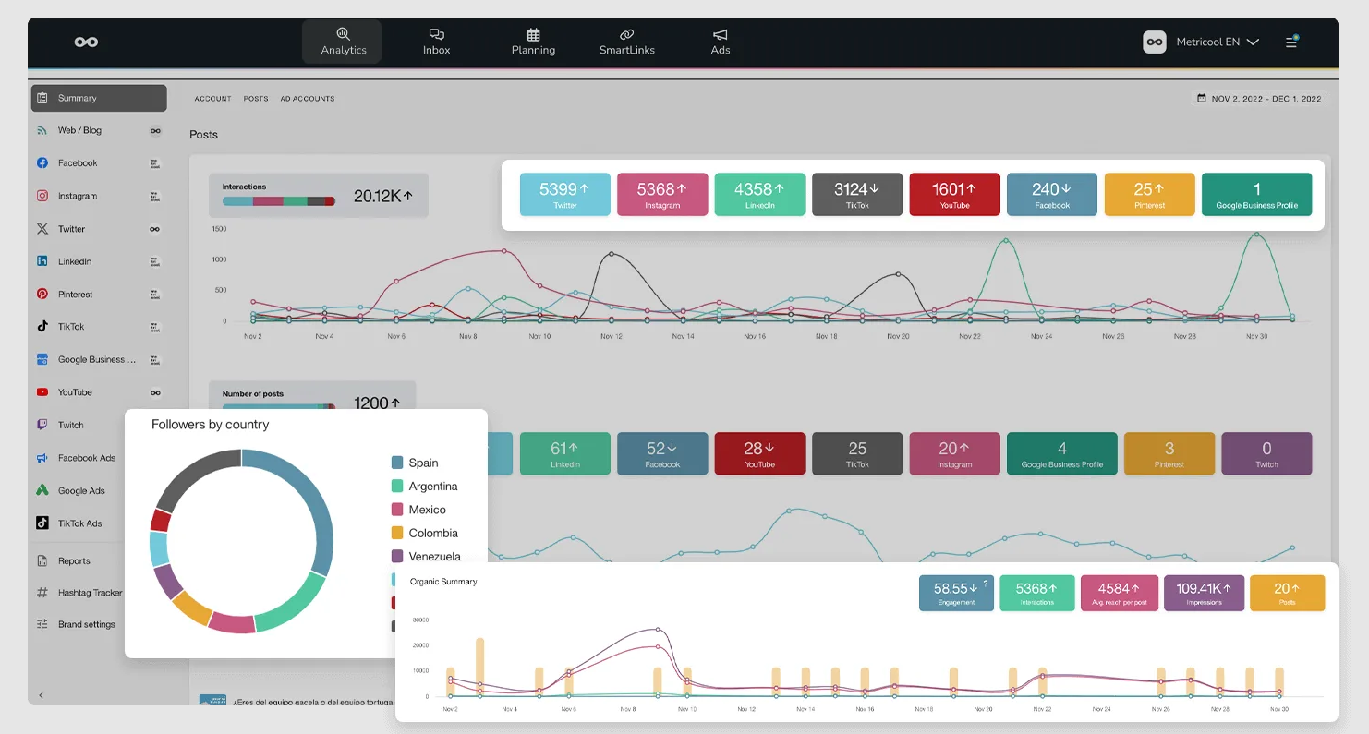Click the Twitch icon in sidebar

click(x=42, y=425)
